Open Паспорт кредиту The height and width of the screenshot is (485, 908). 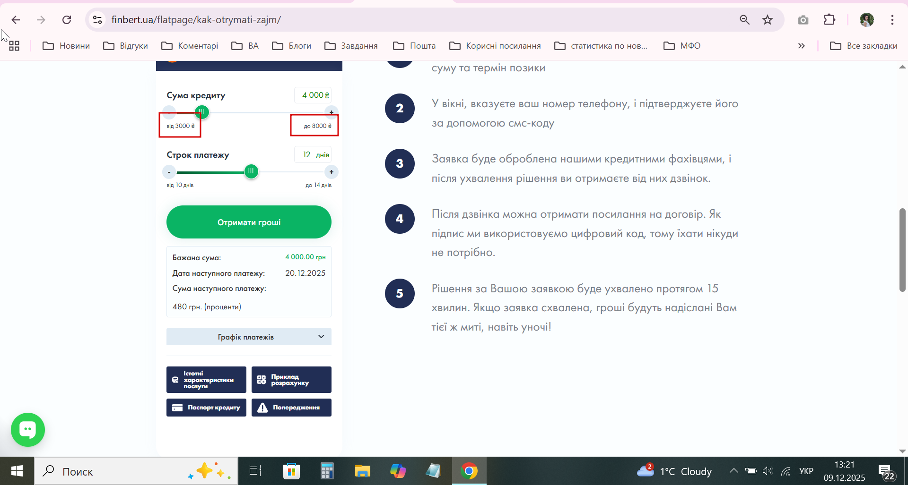(206, 408)
